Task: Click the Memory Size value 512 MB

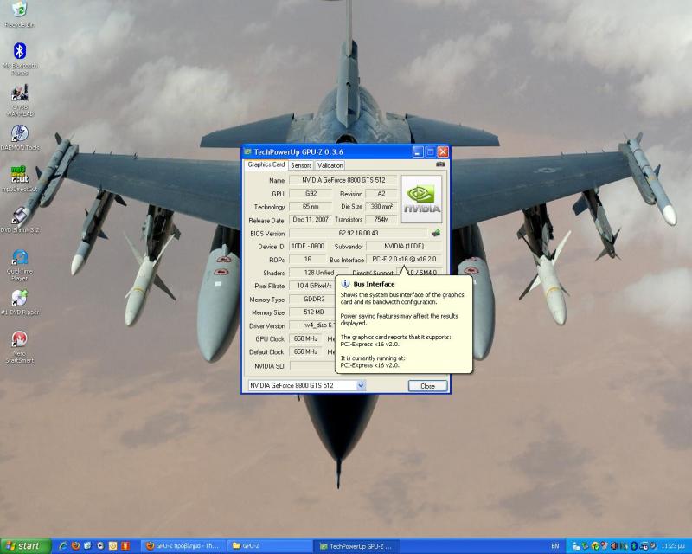Action: click(312, 312)
